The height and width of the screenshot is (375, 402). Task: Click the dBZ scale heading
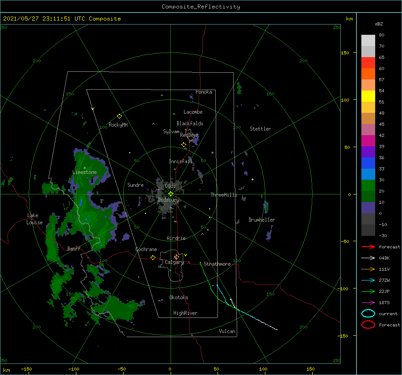point(379,24)
